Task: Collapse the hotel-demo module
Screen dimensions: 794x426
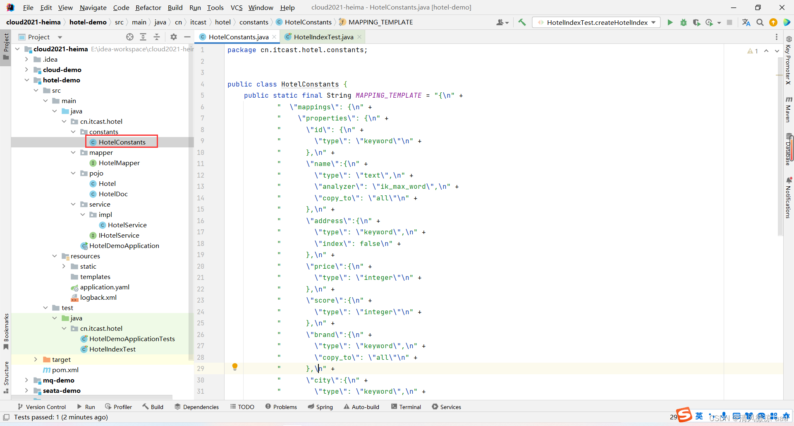Action: click(26, 80)
